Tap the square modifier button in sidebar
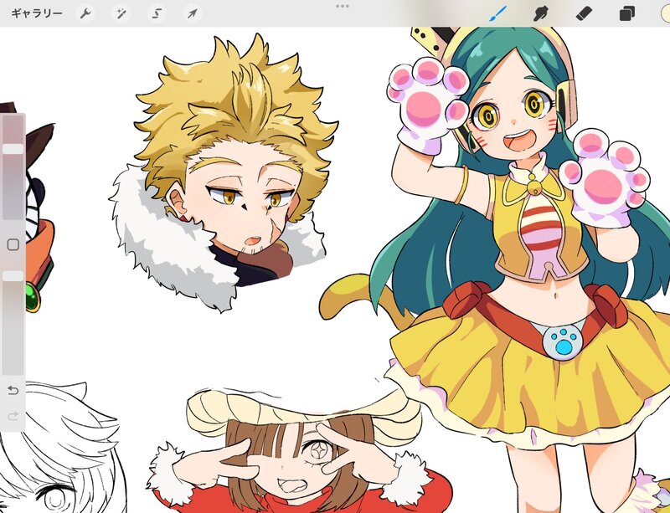This screenshot has height=513, width=670. (x=13, y=244)
